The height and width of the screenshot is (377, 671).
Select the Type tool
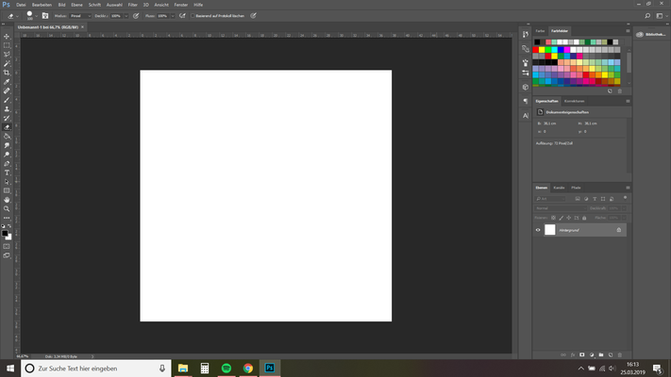point(7,172)
